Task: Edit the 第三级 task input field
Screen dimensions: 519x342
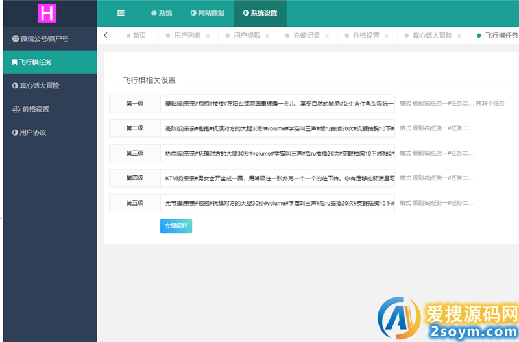Action: coord(278,153)
